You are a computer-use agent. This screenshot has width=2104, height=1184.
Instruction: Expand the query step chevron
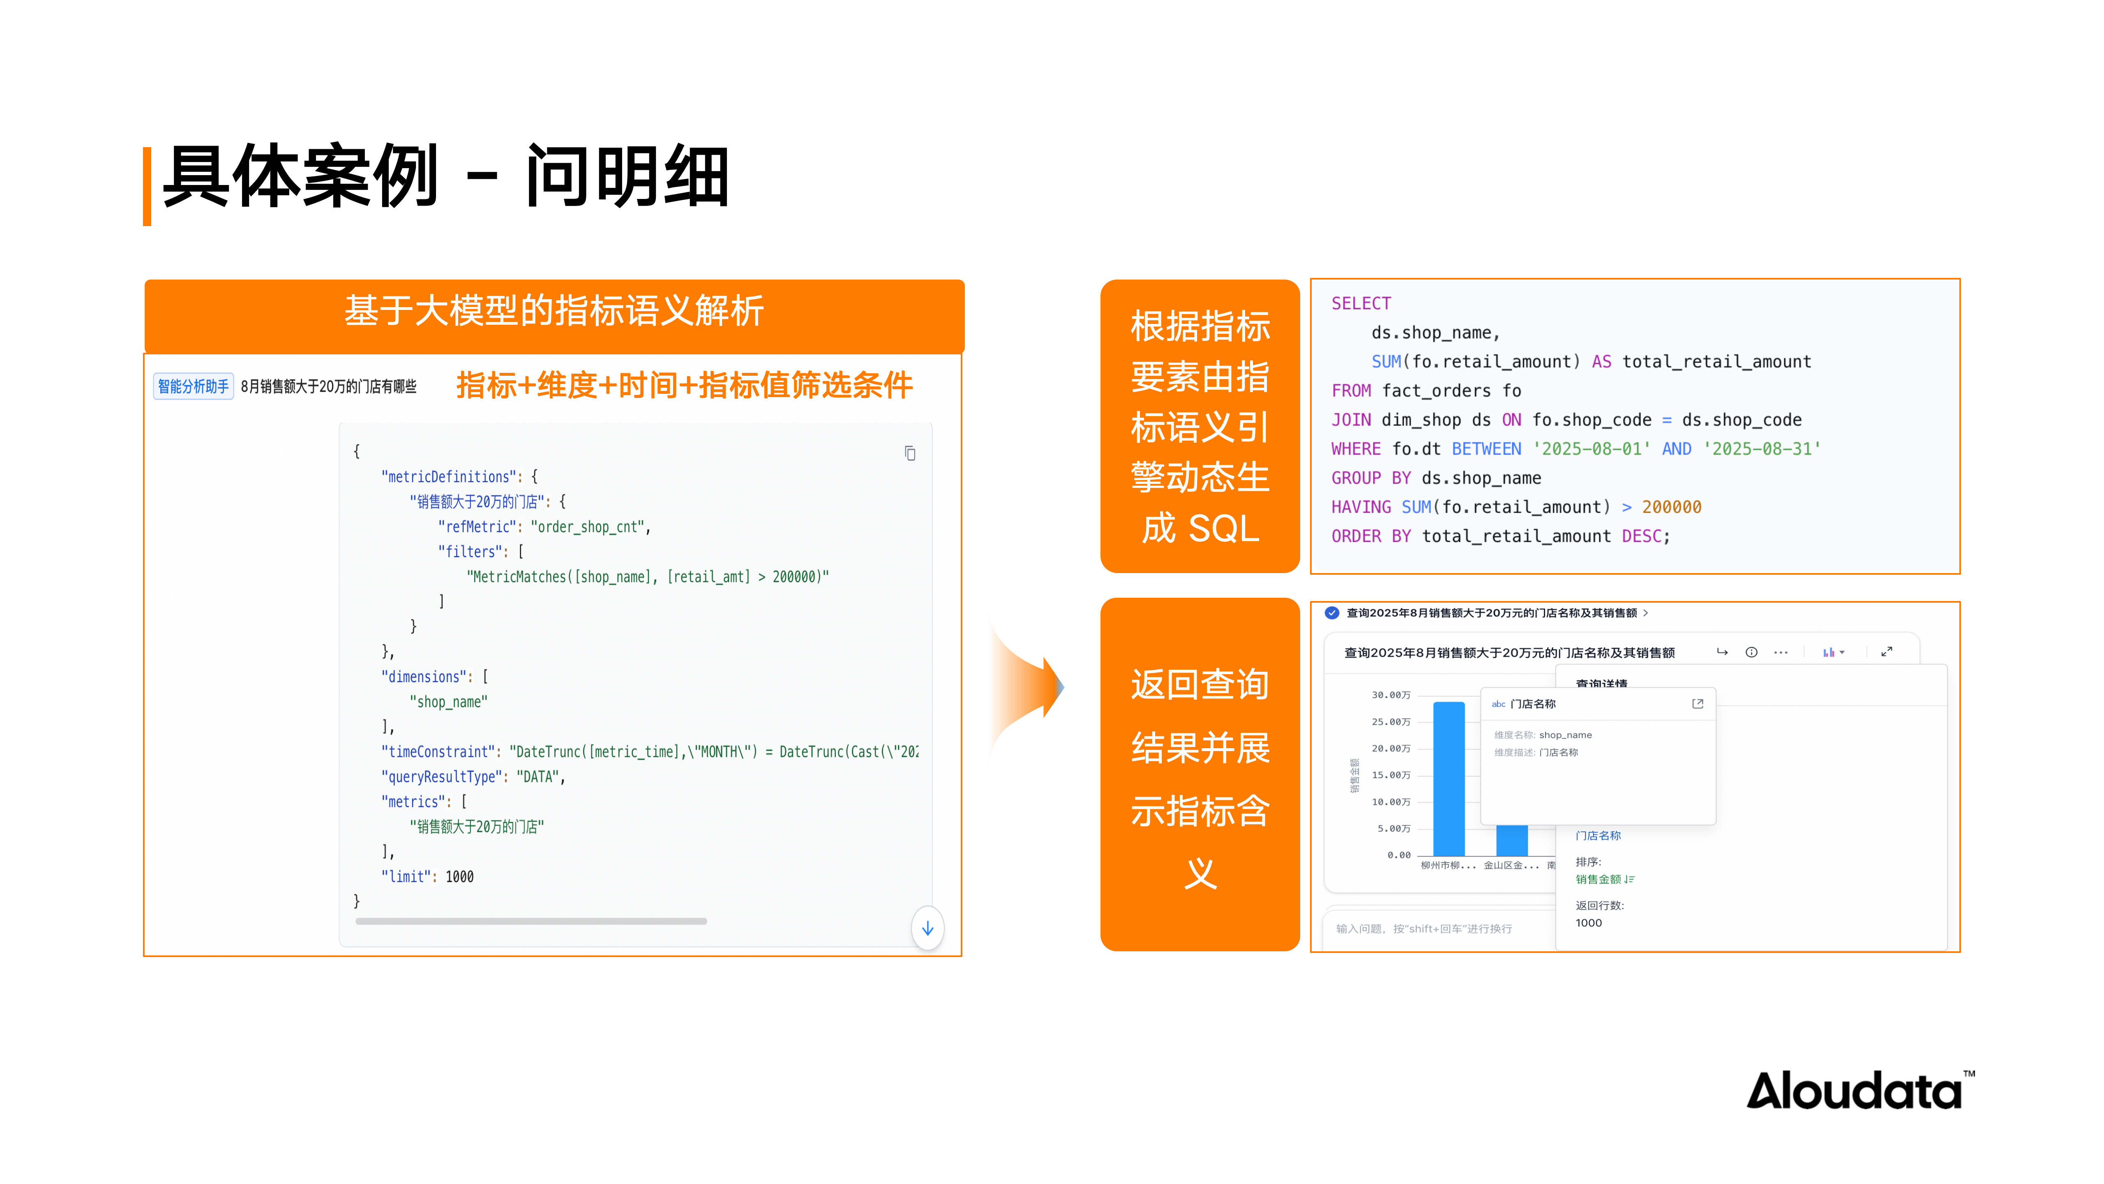[x=1645, y=613]
